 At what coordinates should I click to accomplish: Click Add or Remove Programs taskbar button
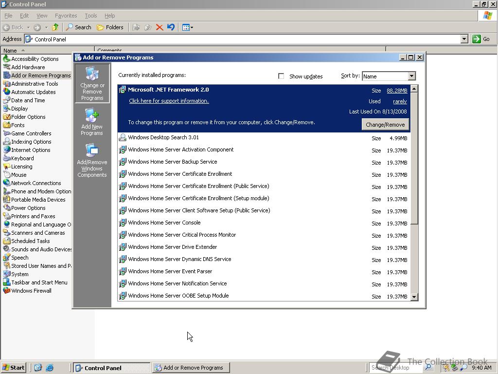(x=191, y=368)
